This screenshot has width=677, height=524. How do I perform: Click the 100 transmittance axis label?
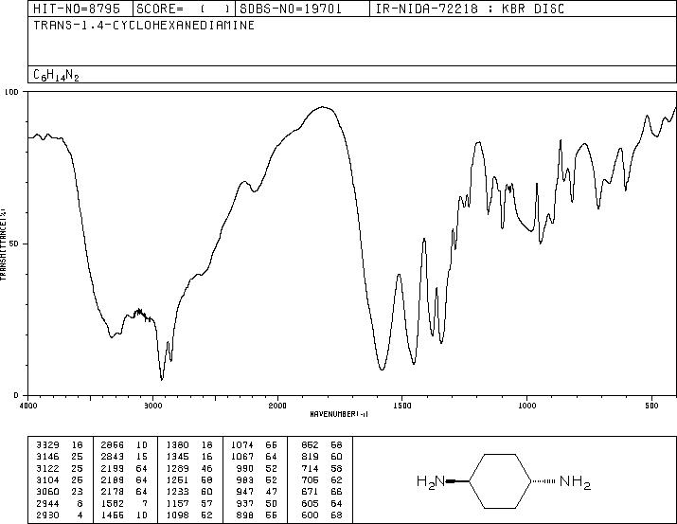click(12, 92)
